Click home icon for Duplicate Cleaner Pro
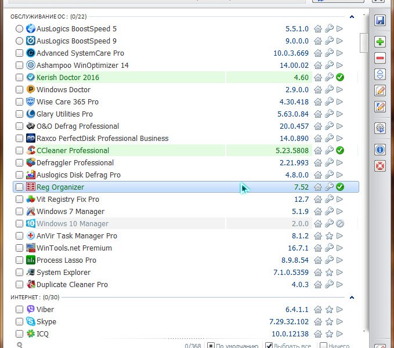The image size is (394, 348). [318, 284]
